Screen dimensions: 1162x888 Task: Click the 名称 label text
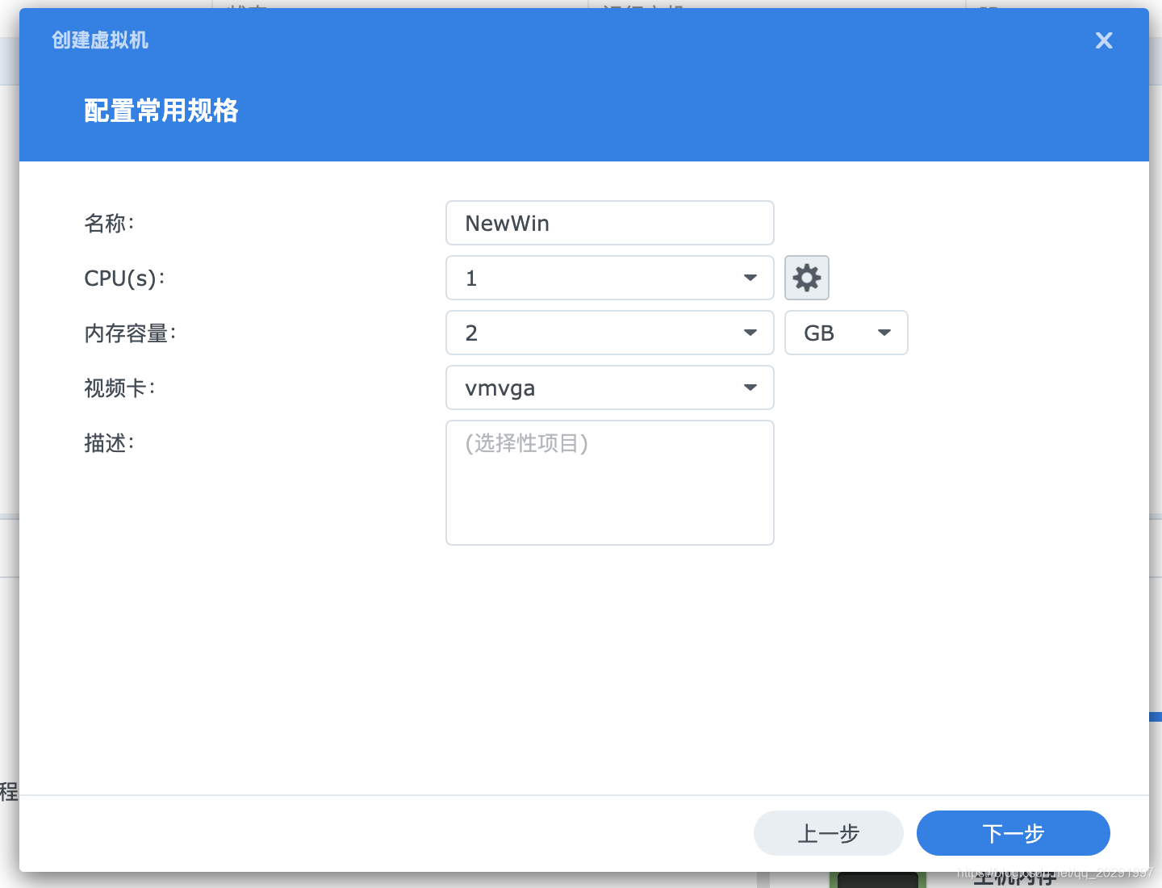(109, 223)
